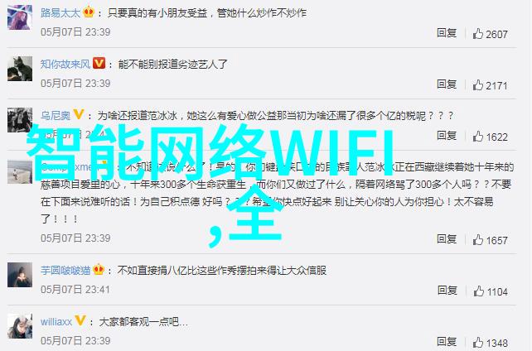Like the comment with 1622 thumbs up
Image resolution: width=532 pixels, height=351 pixels.
(x=478, y=137)
